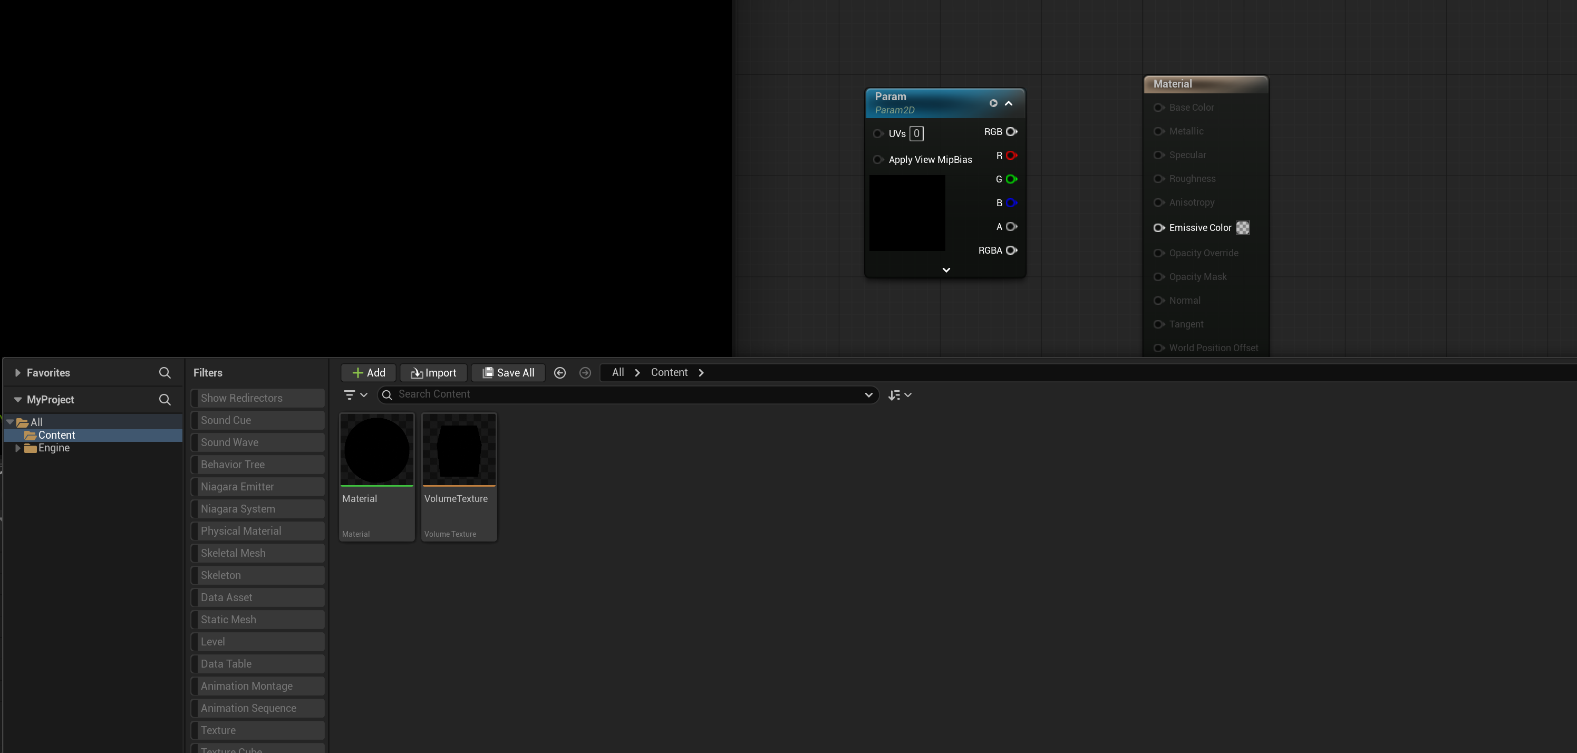Viewport: 1577px width, 753px height.
Task: Click the Import button
Action: (433, 373)
